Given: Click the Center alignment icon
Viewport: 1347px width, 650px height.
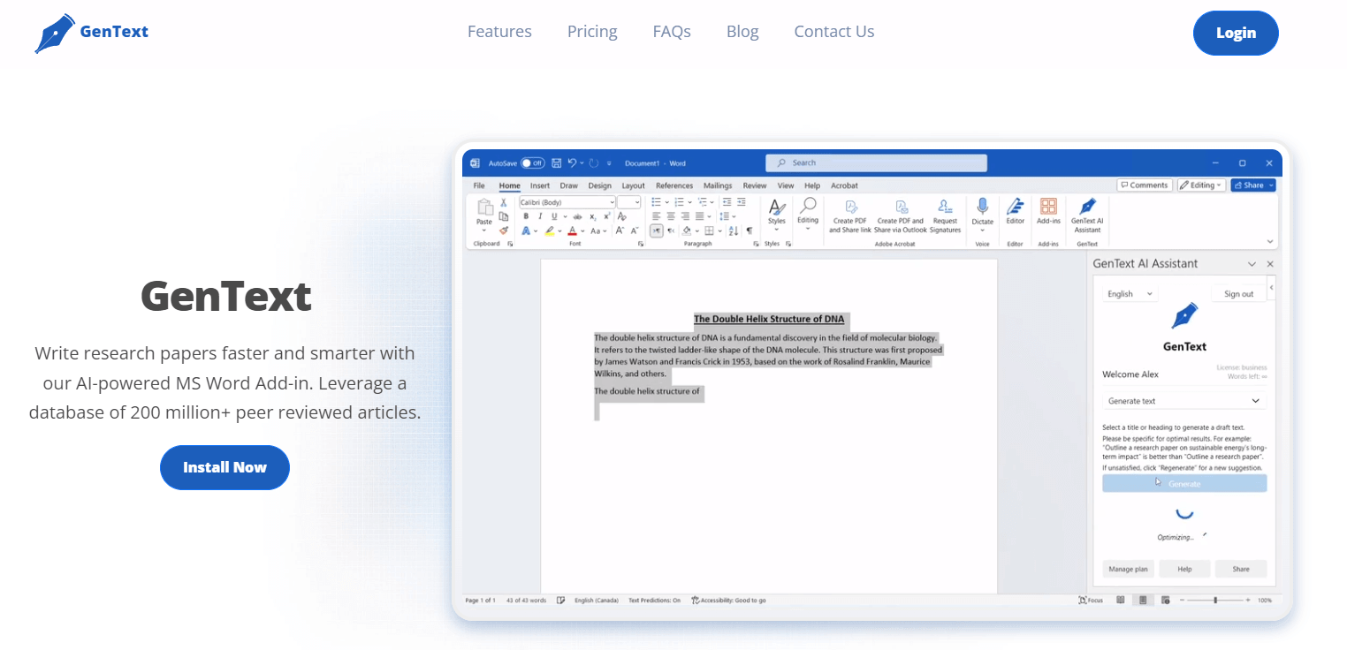Looking at the screenshot, I should point(671,216).
